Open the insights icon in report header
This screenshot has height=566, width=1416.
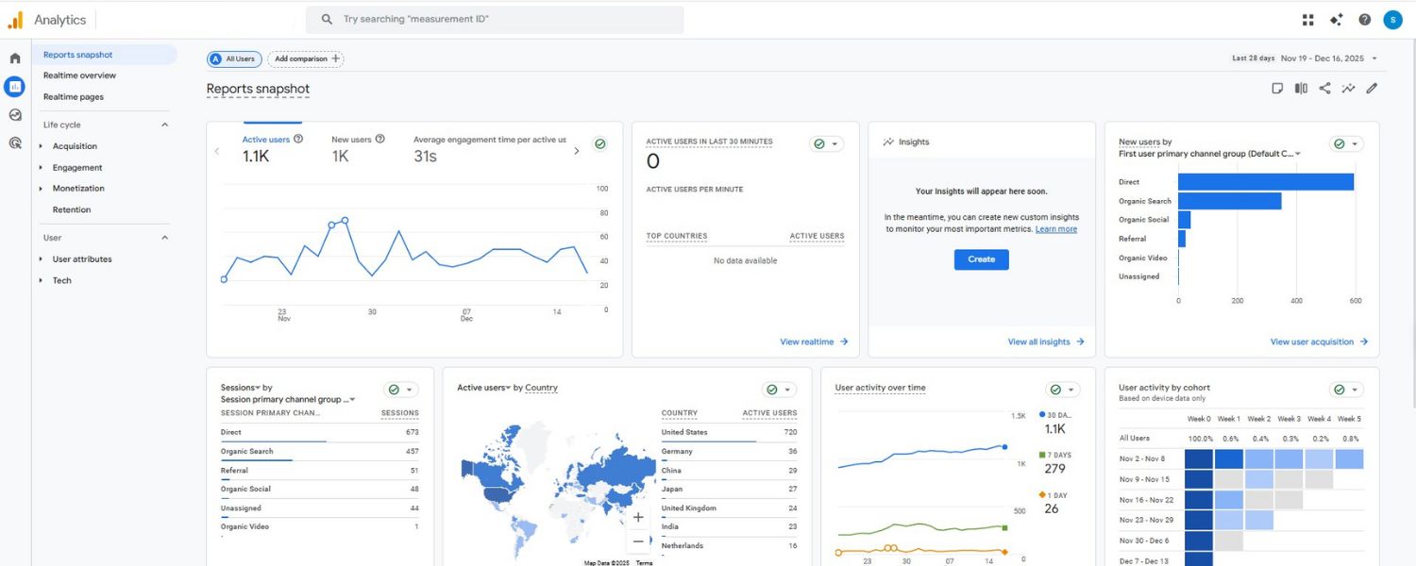(x=1348, y=87)
